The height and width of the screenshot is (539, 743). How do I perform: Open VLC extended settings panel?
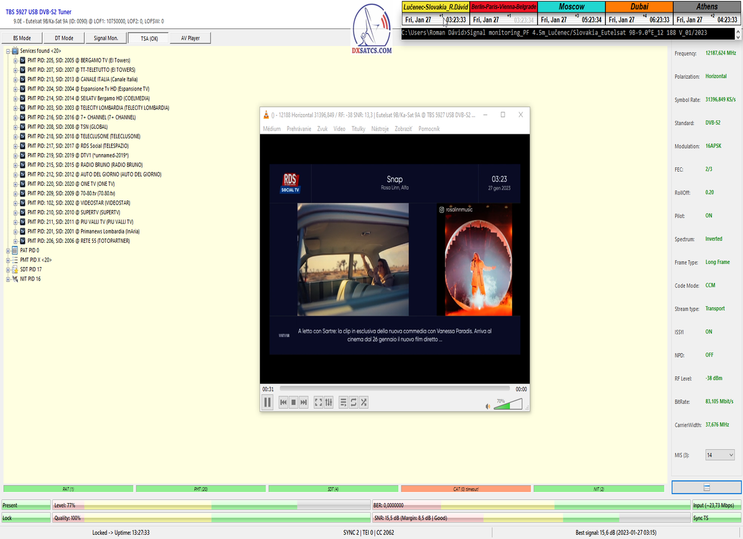[x=329, y=403]
